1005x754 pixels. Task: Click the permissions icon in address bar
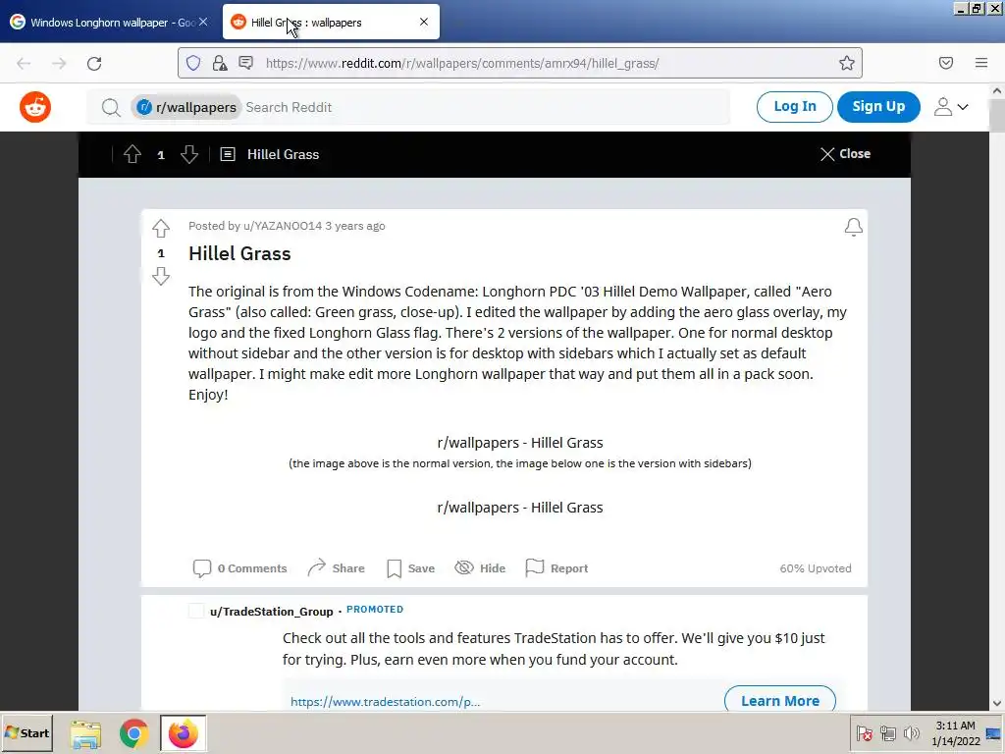(x=246, y=63)
